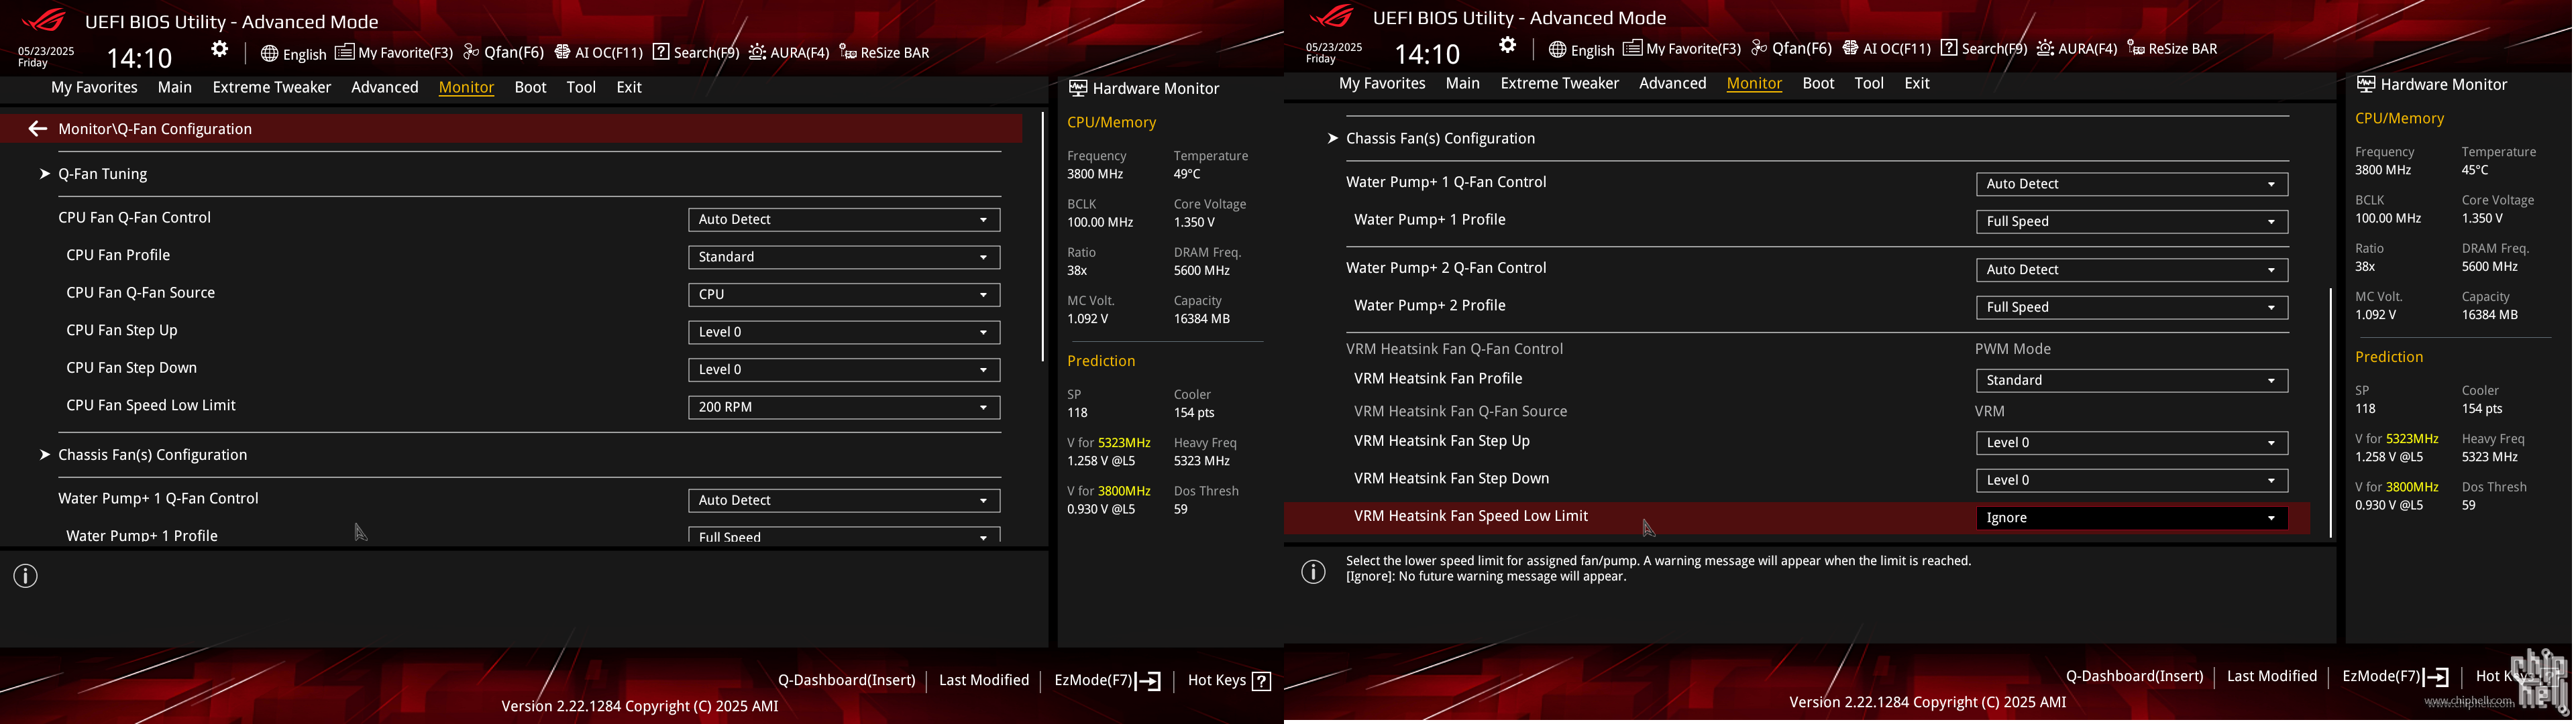2576x724 pixels.
Task: Open Tool tab in right screen
Action: click(x=1869, y=83)
